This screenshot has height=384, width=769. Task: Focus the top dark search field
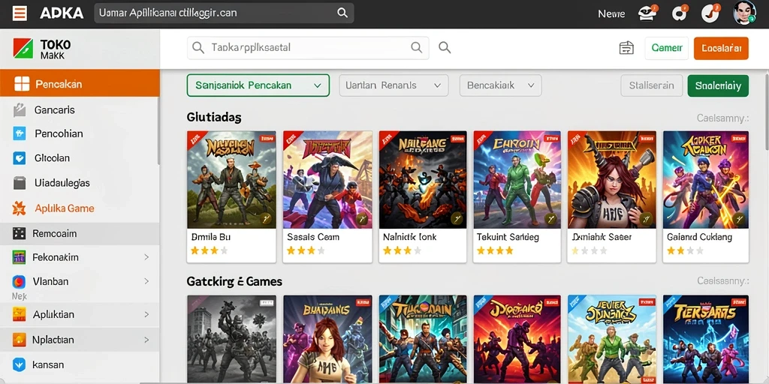point(224,13)
